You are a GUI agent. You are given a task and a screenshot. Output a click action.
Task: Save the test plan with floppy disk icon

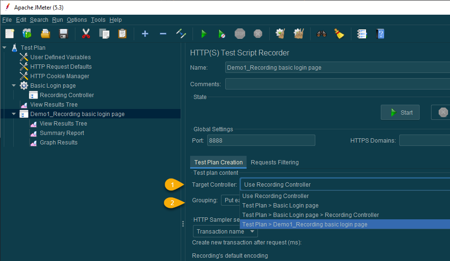pos(64,34)
